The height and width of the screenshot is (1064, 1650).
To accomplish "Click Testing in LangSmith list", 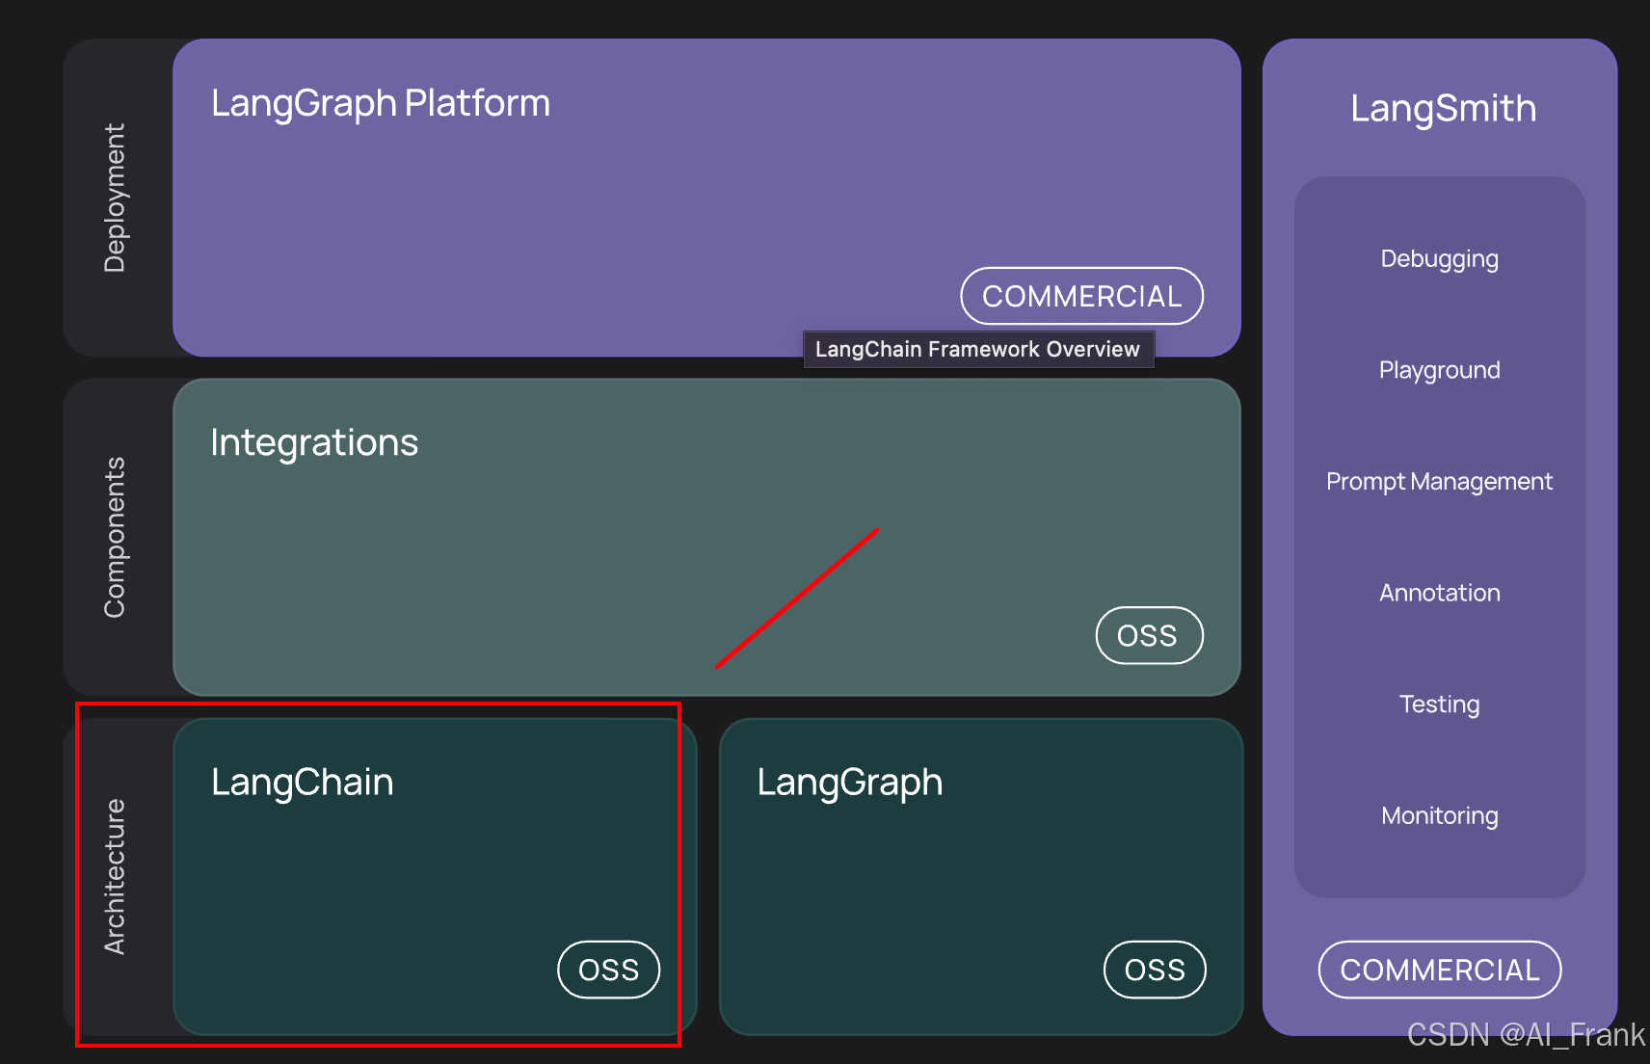I will click(x=1439, y=705).
